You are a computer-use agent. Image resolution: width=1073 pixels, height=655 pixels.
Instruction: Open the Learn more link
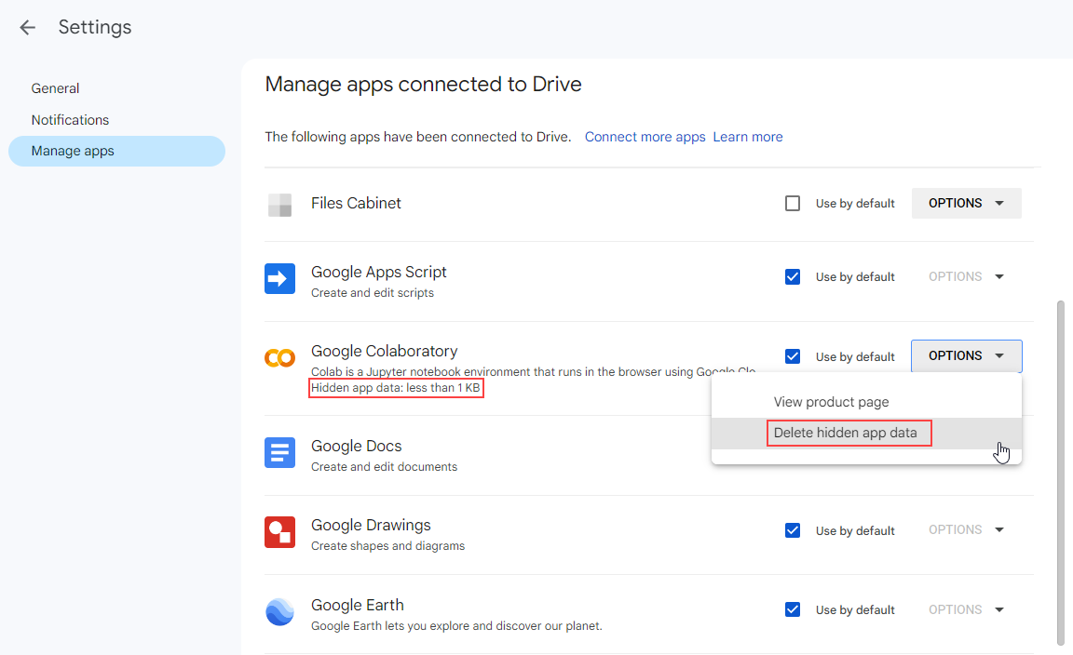747,136
